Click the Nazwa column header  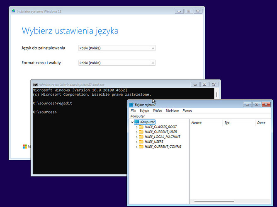(206, 123)
